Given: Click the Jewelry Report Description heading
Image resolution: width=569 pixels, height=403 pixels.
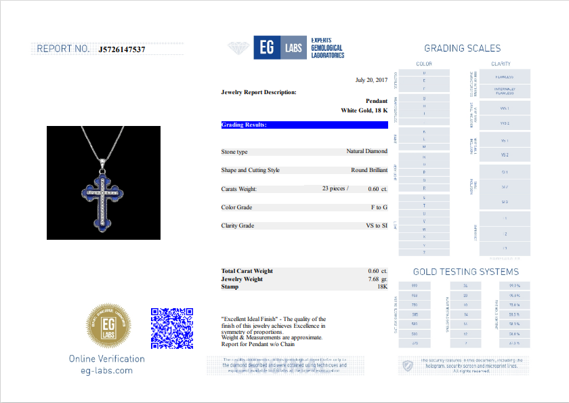Looking at the screenshot, I should (259, 92).
